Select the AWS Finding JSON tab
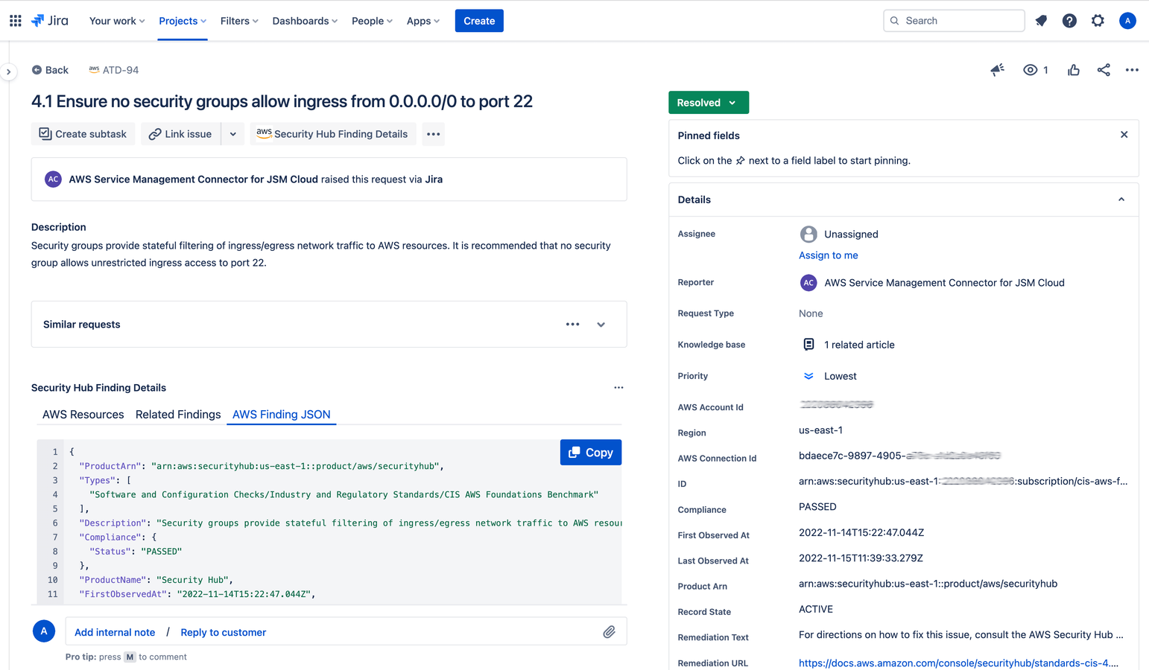The height and width of the screenshot is (670, 1149). (282, 415)
